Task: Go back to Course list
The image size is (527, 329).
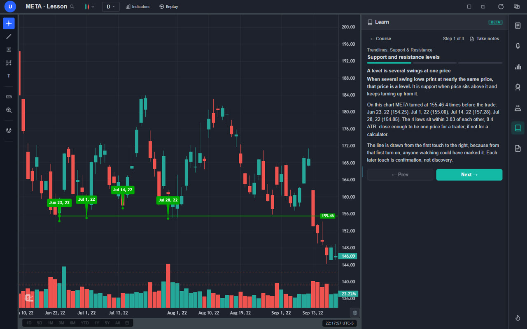Action: (x=380, y=39)
